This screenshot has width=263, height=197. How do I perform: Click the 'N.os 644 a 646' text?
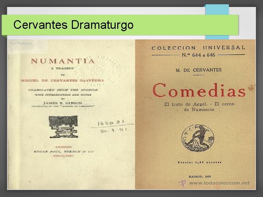tap(198, 55)
